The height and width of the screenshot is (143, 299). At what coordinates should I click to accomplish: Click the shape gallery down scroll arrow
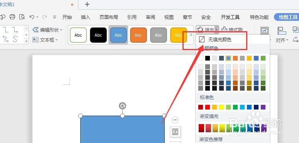pos(27,35)
